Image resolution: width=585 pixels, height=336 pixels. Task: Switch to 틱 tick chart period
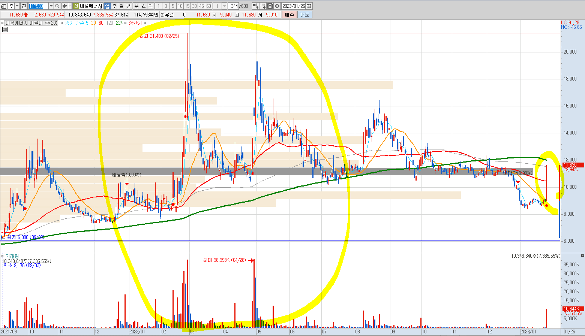tap(150, 6)
